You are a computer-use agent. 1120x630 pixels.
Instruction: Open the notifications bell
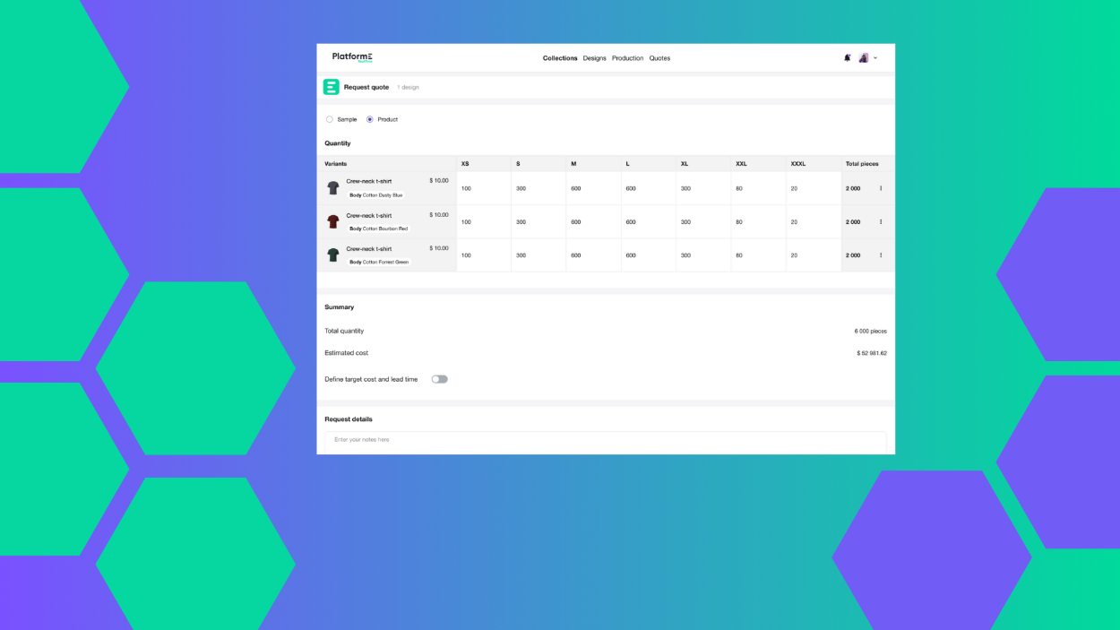click(x=847, y=57)
